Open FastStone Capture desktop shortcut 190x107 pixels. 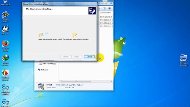[x=5, y=75]
